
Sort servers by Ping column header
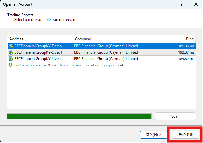181,39
